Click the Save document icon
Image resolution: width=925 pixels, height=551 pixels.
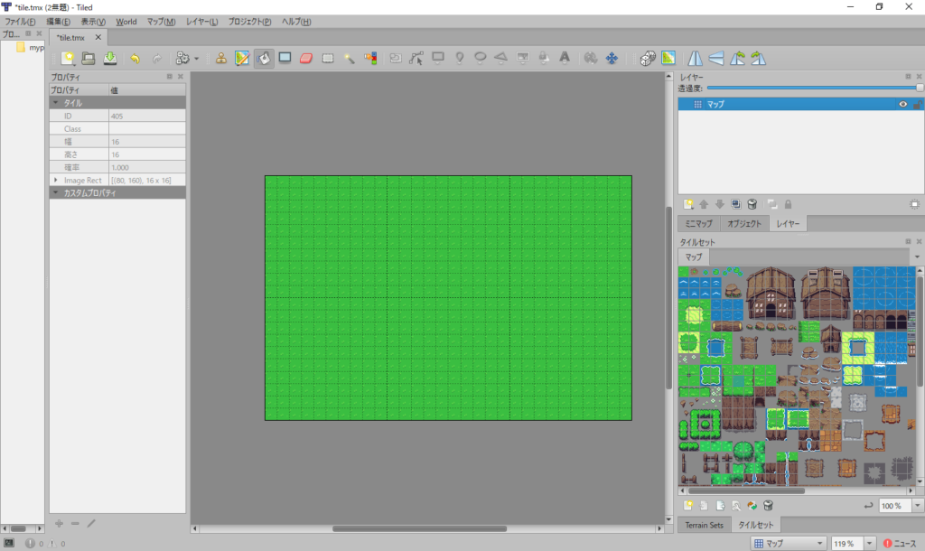coord(109,58)
